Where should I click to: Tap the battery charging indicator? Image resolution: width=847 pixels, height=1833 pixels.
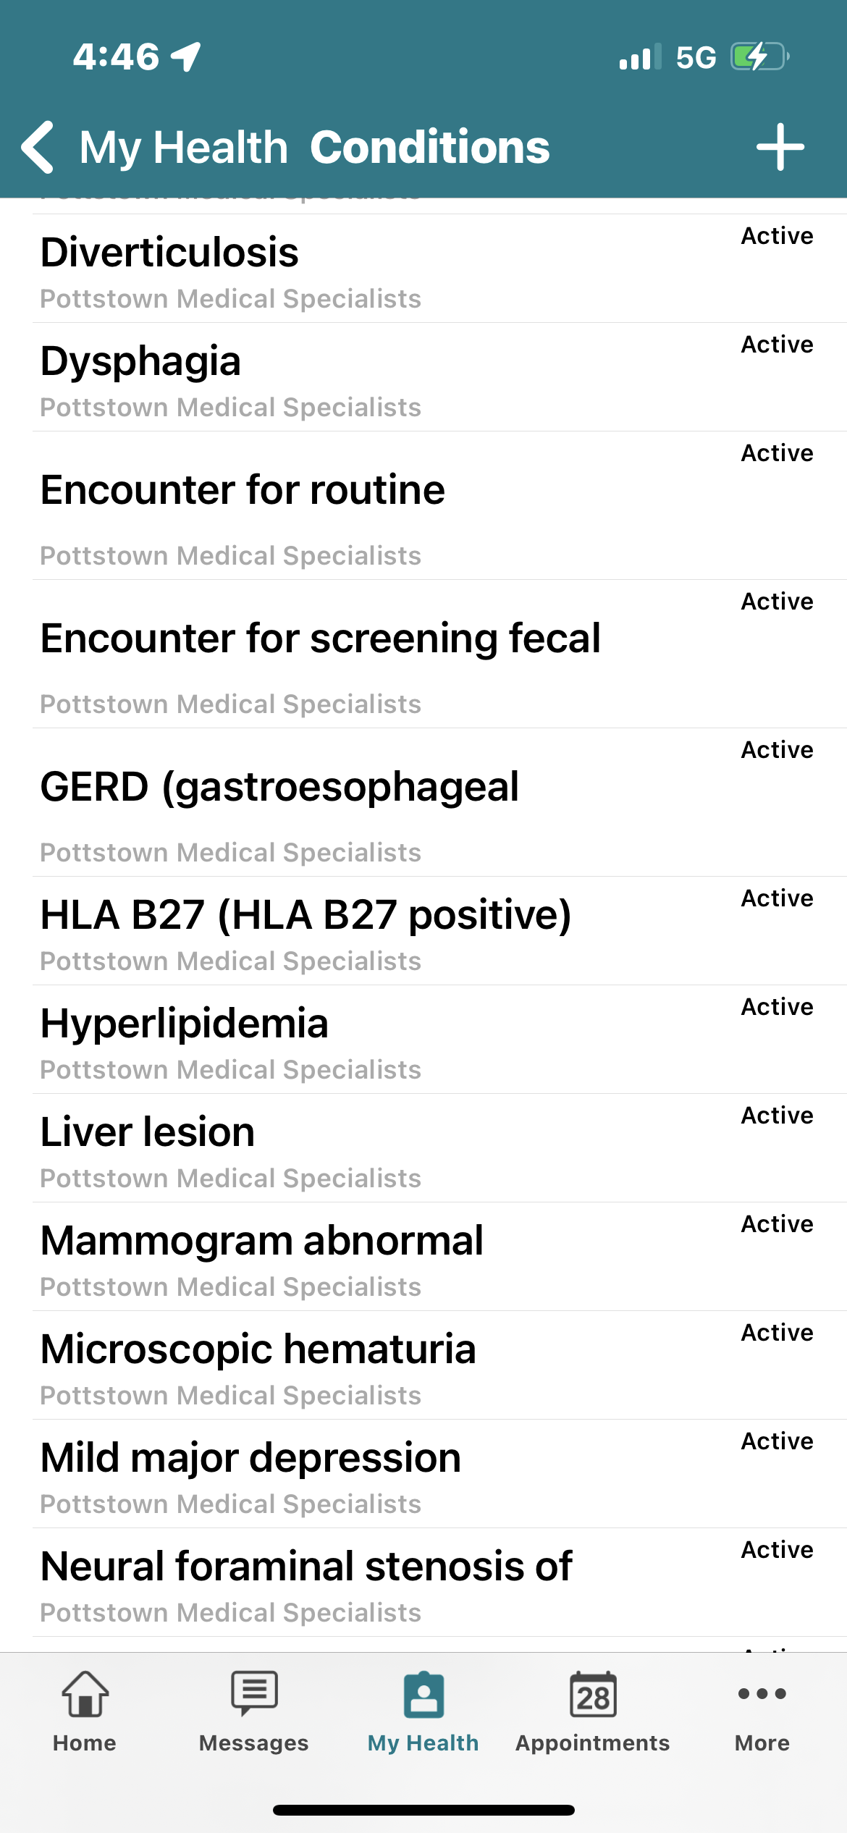(758, 56)
